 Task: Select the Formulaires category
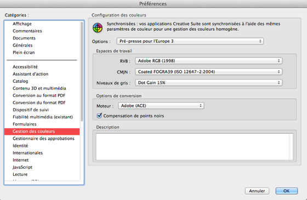click(42, 124)
